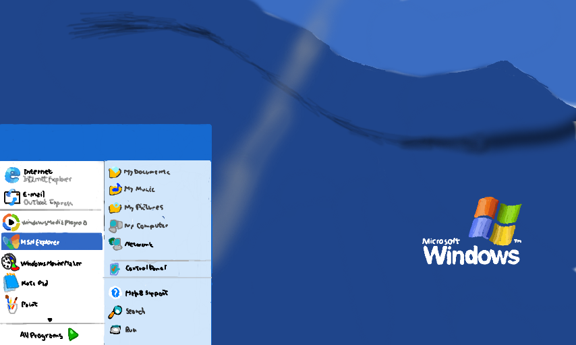Choose the Note Pad text entry
Image resolution: width=576 pixels, height=345 pixels.
(34, 283)
